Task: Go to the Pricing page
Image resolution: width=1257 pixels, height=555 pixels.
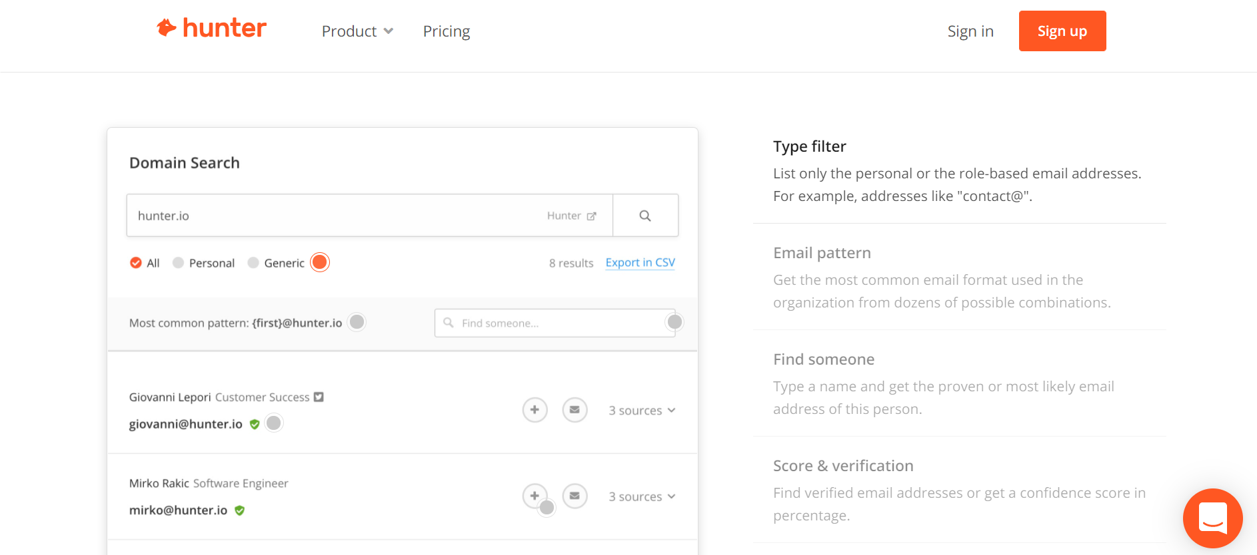Action: (447, 31)
